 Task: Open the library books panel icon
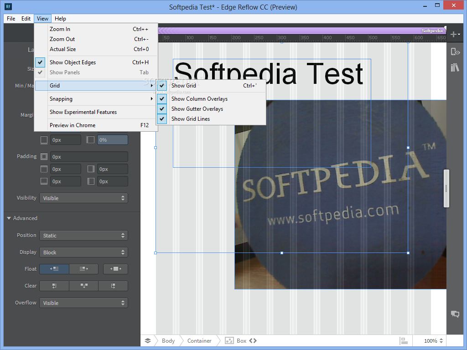(455, 67)
